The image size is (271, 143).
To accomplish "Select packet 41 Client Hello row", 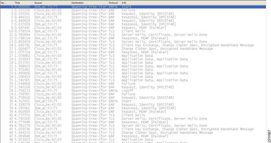I will point(133,115).
